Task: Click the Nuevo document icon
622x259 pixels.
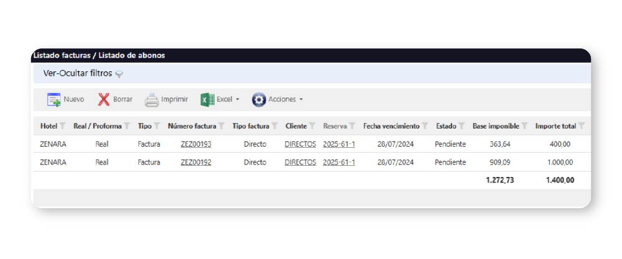Action: (53, 99)
